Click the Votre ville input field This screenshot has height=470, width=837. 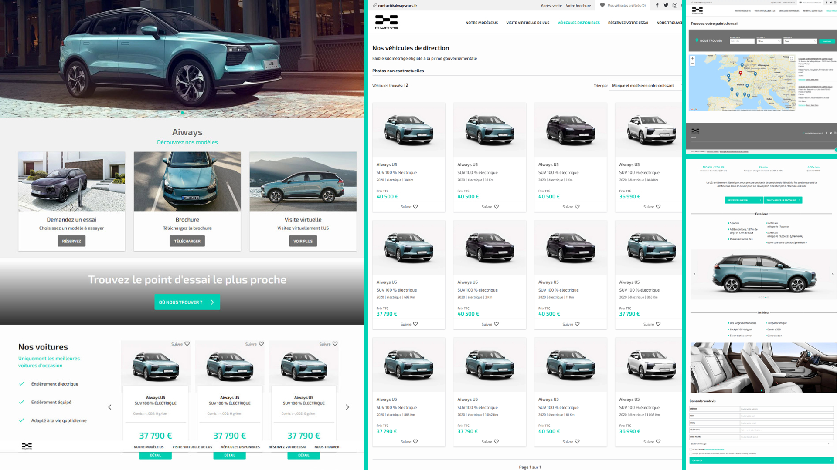[742, 41]
